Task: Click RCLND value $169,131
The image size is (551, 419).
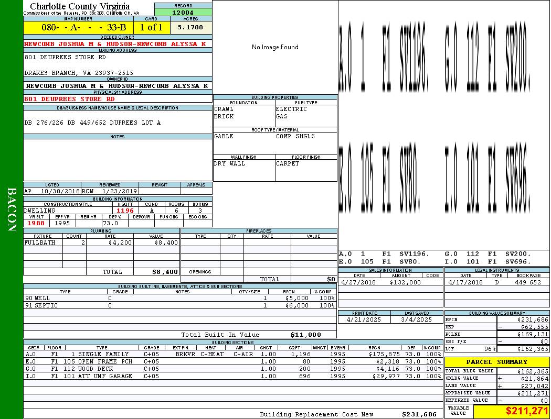Action: point(533,335)
